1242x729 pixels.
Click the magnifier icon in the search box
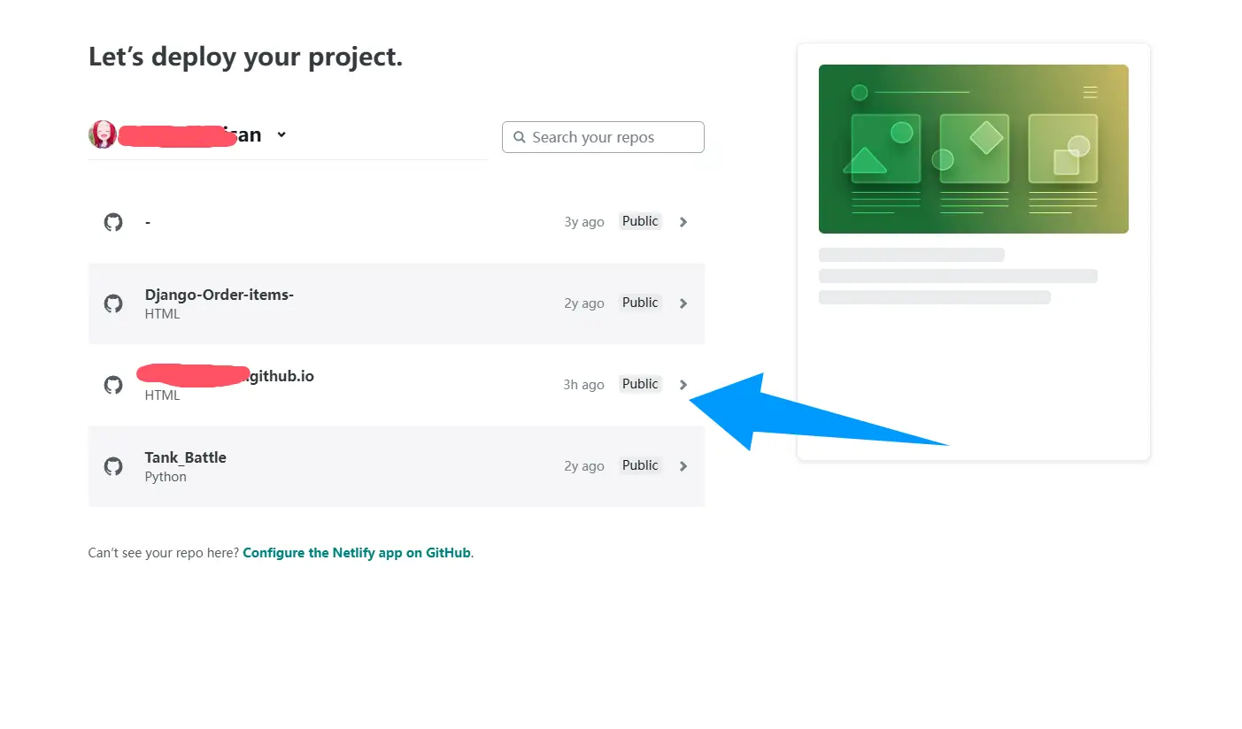tap(520, 137)
